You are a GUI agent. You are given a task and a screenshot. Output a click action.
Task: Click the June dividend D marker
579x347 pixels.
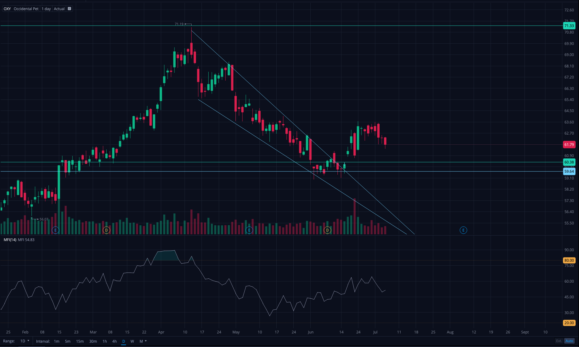click(x=327, y=230)
